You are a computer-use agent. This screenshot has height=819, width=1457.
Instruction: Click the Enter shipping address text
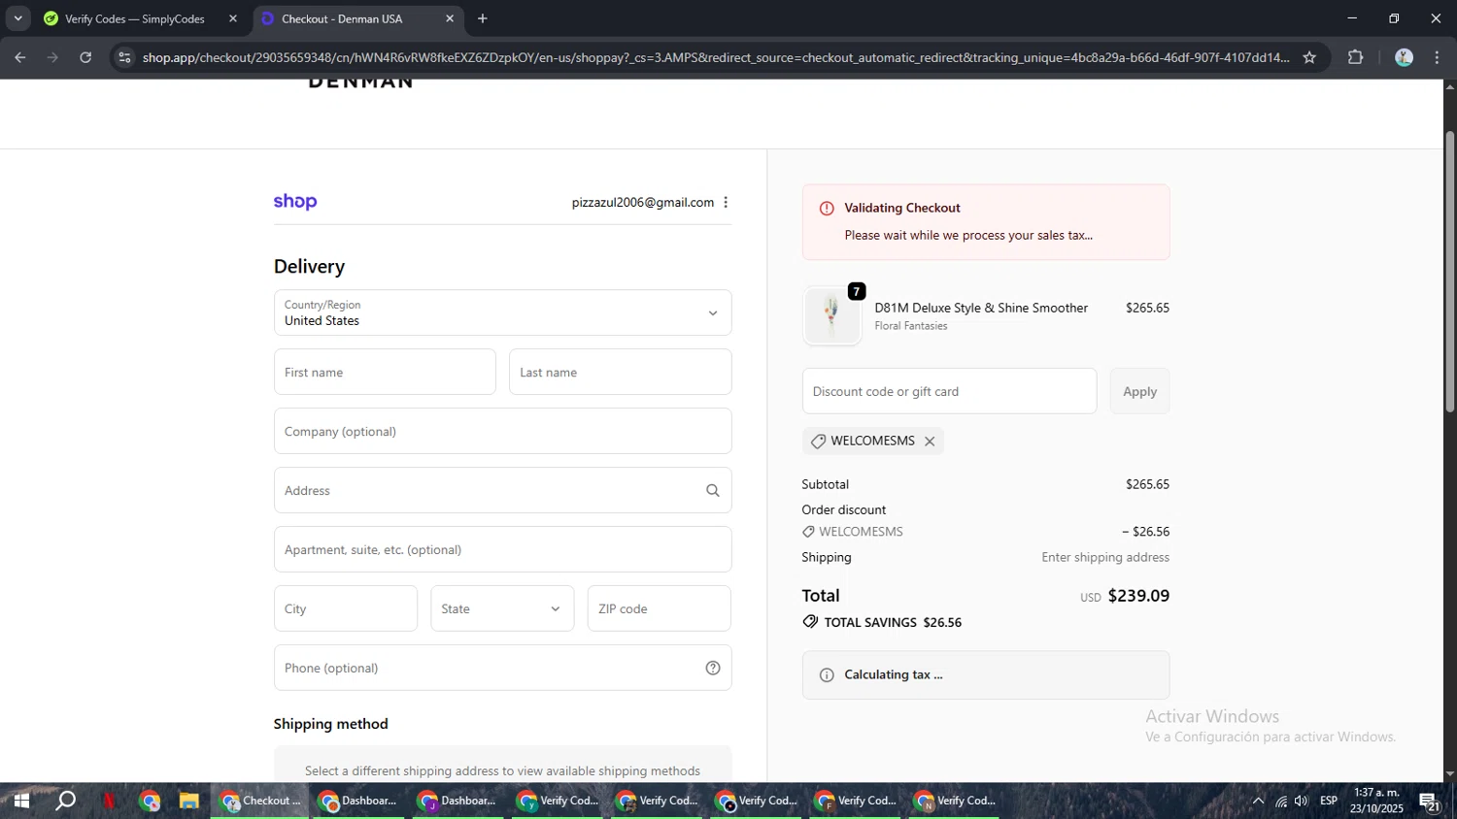(x=1105, y=557)
